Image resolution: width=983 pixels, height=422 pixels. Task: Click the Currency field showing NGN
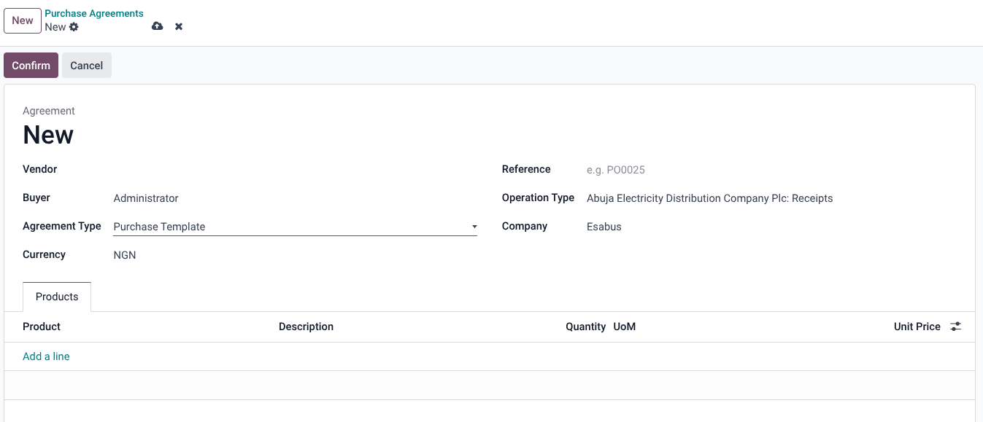point(124,254)
